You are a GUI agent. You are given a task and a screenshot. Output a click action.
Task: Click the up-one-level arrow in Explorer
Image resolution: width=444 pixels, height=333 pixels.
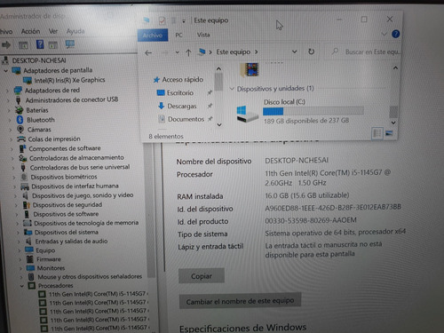188,52
